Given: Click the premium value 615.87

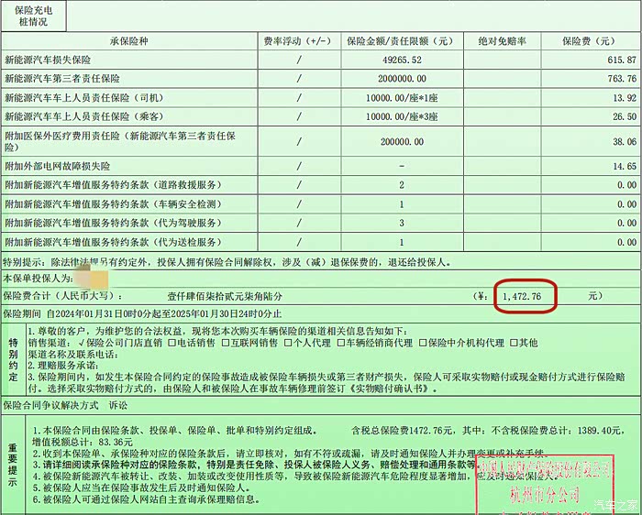Looking at the screenshot, I should click(622, 60).
